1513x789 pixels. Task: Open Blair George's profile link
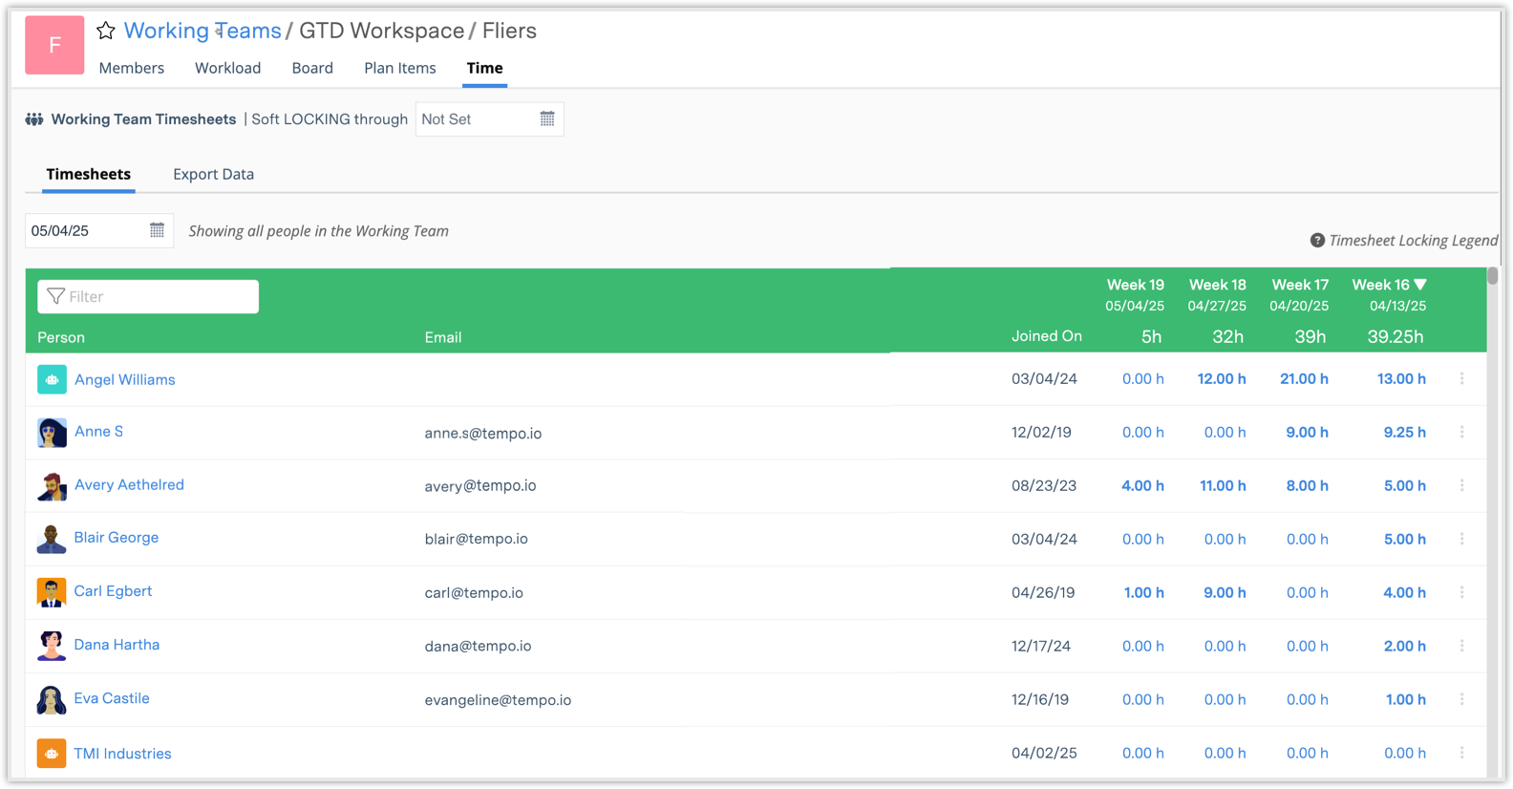(x=116, y=538)
